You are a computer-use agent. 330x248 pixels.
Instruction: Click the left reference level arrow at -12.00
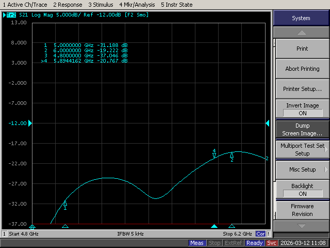(x=30, y=123)
